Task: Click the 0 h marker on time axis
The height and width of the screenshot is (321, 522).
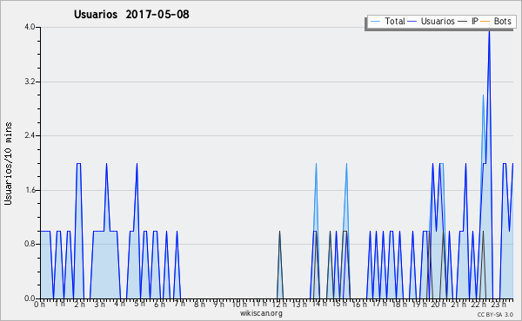Action: click(40, 304)
